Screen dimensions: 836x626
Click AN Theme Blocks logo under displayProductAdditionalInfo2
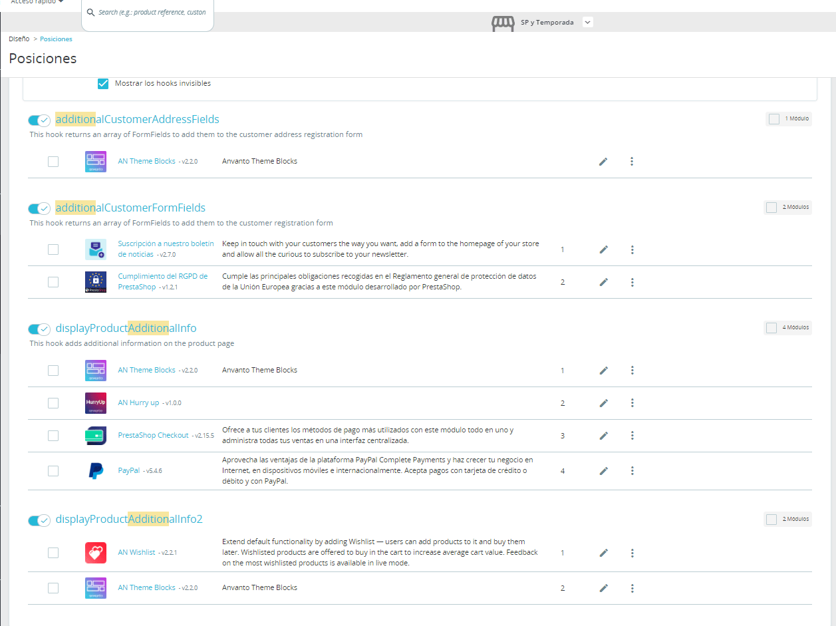coord(96,588)
